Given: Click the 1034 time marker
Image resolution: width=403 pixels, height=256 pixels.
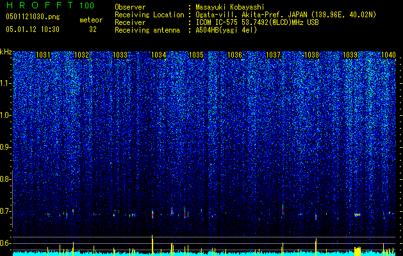Looking at the screenshot, I should pyautogui.click(x=159, y=55).
